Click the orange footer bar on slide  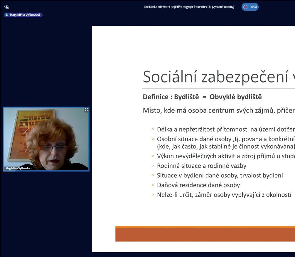tap(205, 234)
